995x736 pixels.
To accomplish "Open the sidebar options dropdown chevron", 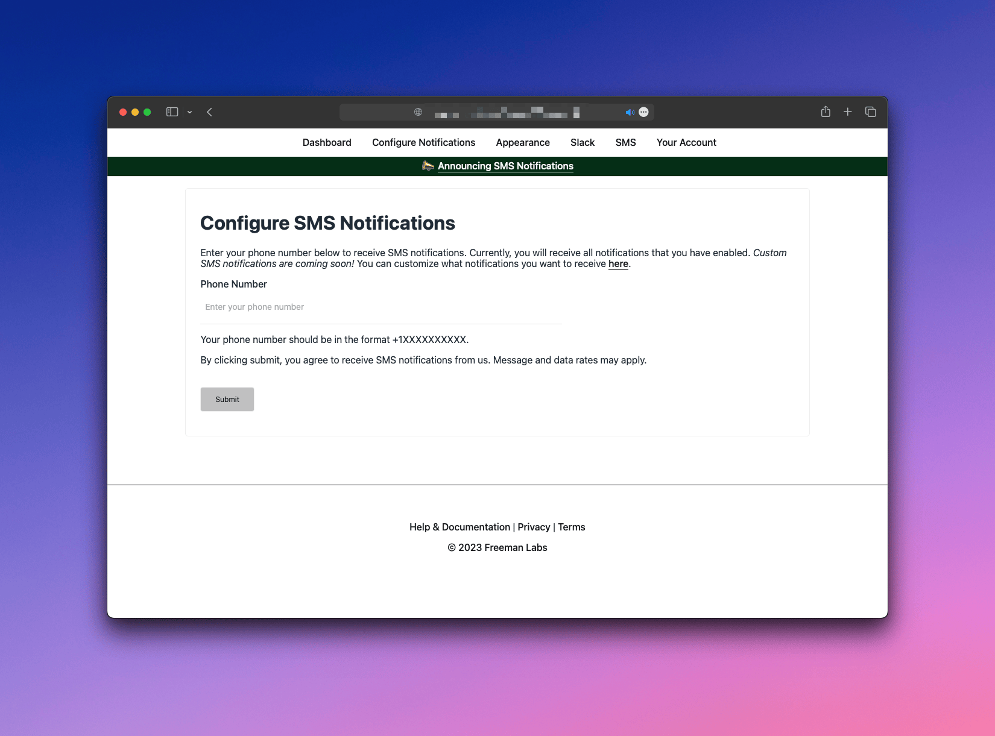I will (189, 112).
